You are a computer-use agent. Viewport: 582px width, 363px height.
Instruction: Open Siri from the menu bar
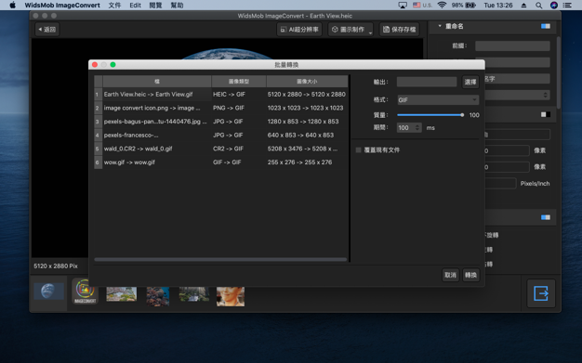coord(554,6)
